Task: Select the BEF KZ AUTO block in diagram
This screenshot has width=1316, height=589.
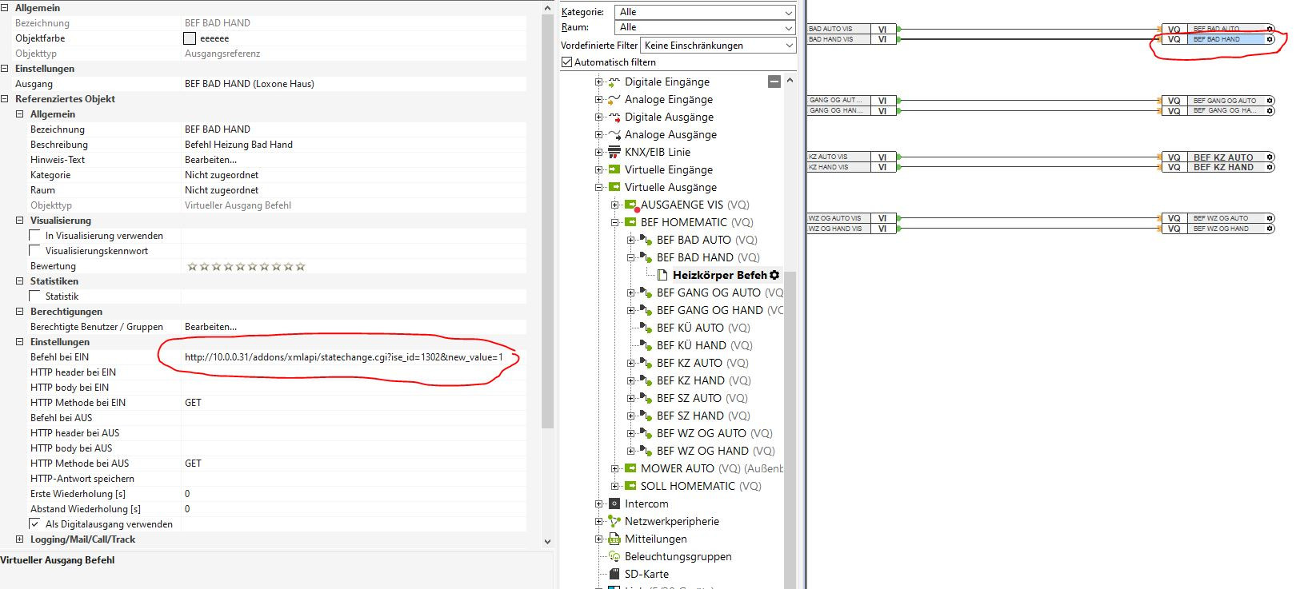Action: [x=1217, y=157]
